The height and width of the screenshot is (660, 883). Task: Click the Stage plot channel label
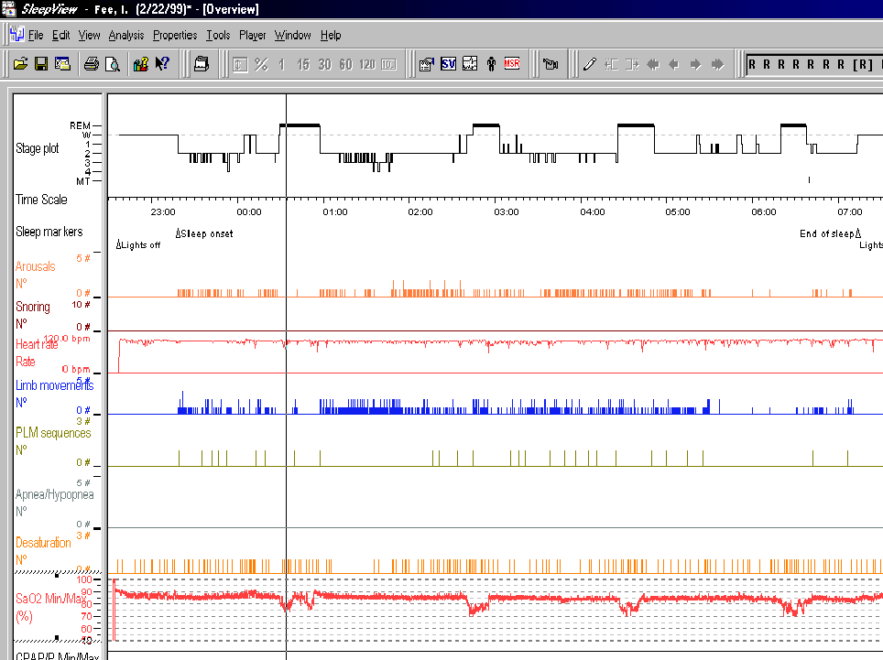[38, 148]
